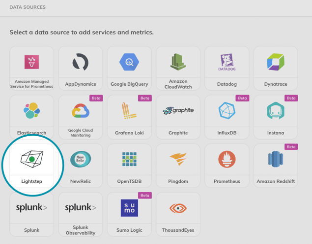Image resolution: width=312 pixels, height=244 pixels.
Task: Click the "Sumo Logic" label text
Action: point(129,230)
